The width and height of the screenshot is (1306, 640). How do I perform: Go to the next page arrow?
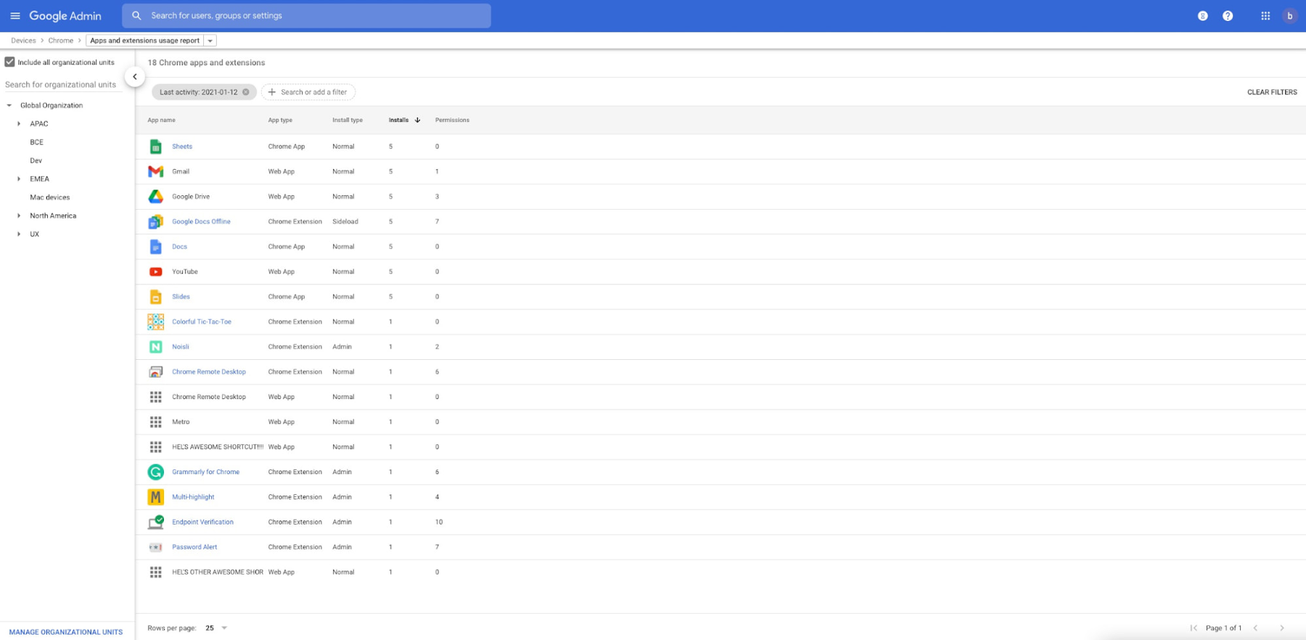[1282, 628]
